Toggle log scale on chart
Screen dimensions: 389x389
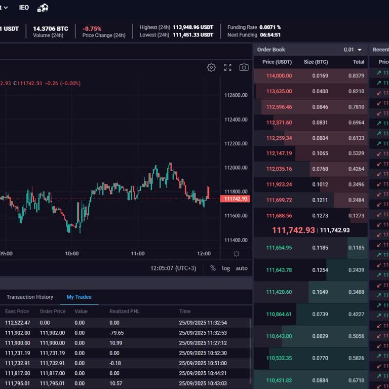[x=226, y=268]
